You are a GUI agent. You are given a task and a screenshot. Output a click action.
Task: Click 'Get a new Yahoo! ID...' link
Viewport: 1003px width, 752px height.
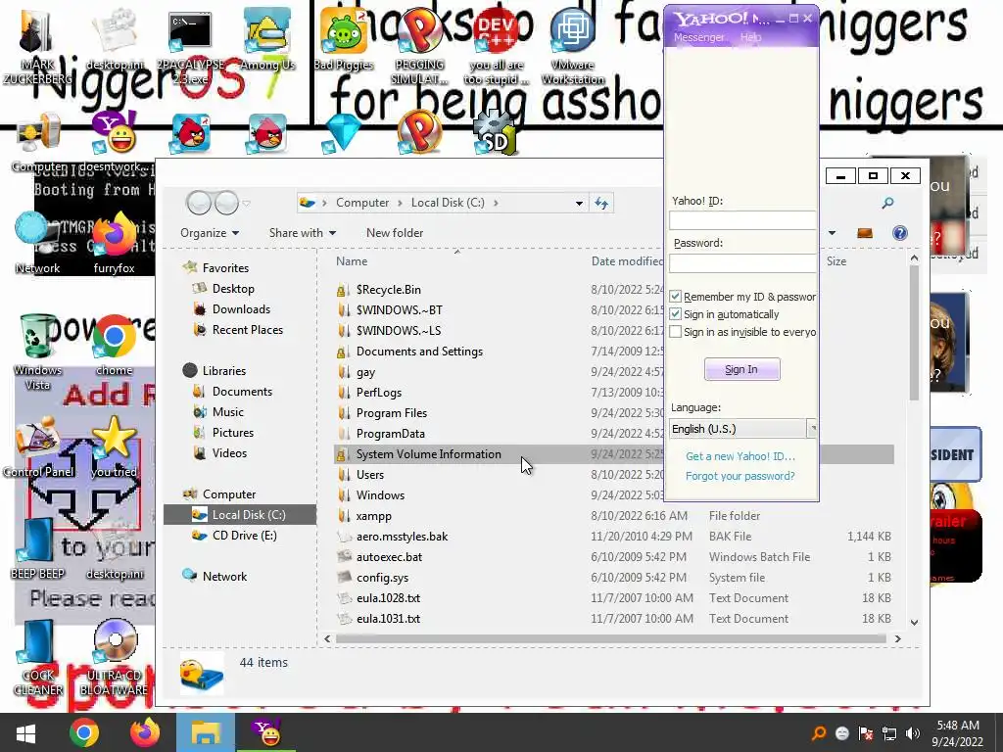(x=740, y=456)
